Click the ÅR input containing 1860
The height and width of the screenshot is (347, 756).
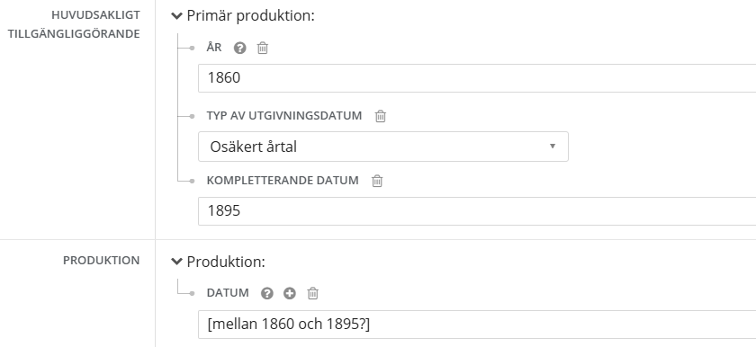coord(477,78)
